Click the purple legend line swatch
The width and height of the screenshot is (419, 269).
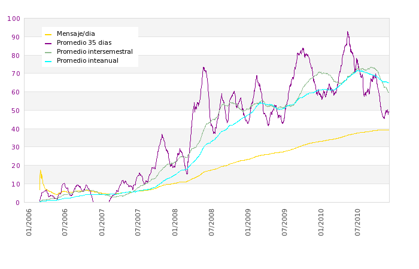point(48,42)
